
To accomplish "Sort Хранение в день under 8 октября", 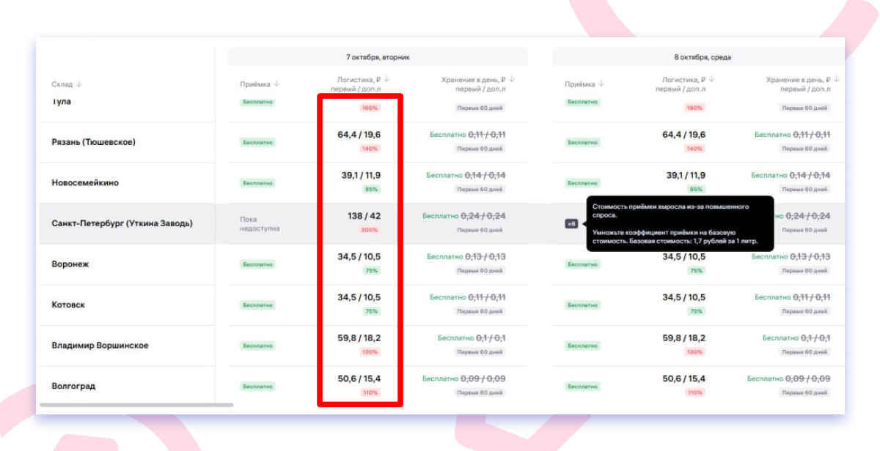I will click(x=836, y=80).
